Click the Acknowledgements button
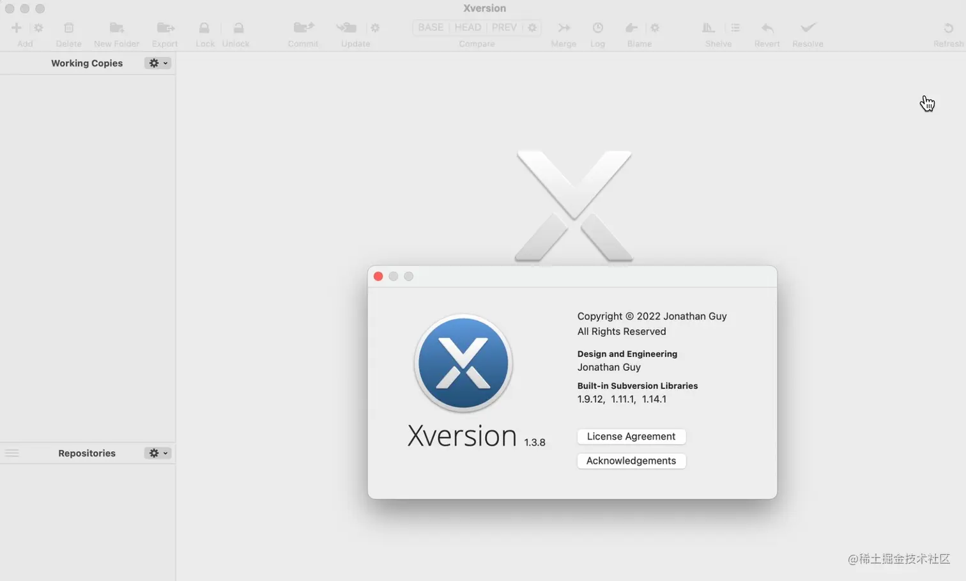 tap(631, 461)
